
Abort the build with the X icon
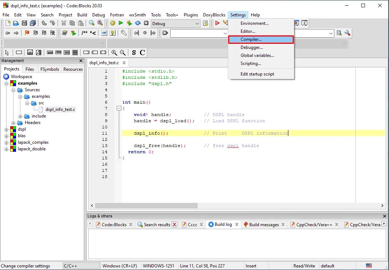[146, 23]
